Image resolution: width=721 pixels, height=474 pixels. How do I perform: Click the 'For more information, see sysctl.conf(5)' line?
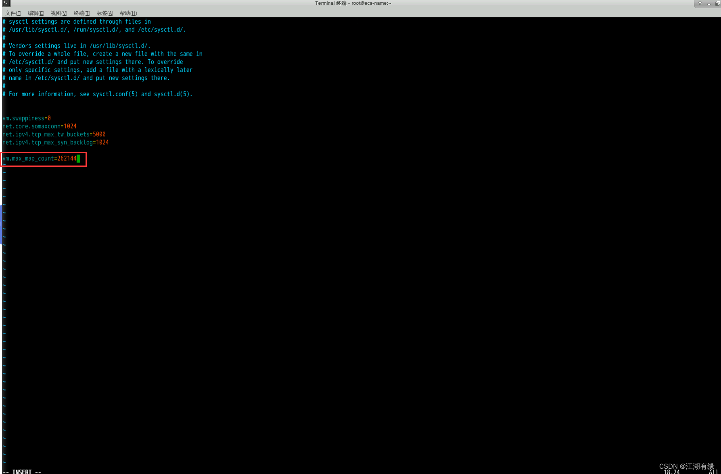(98, 94)
